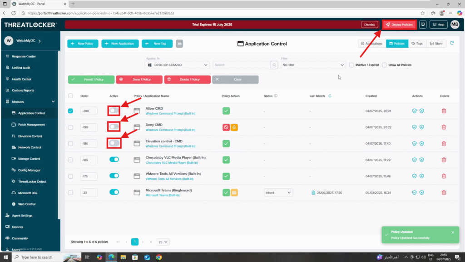Click the Status info icon

276,96
